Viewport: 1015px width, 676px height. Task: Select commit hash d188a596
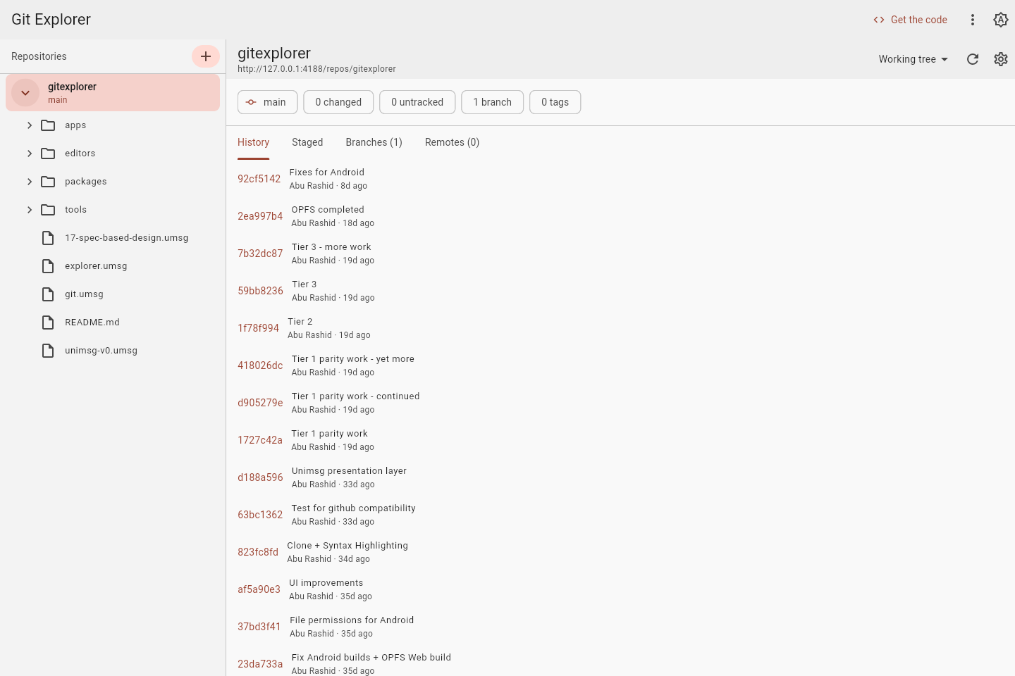coord(260,477)
